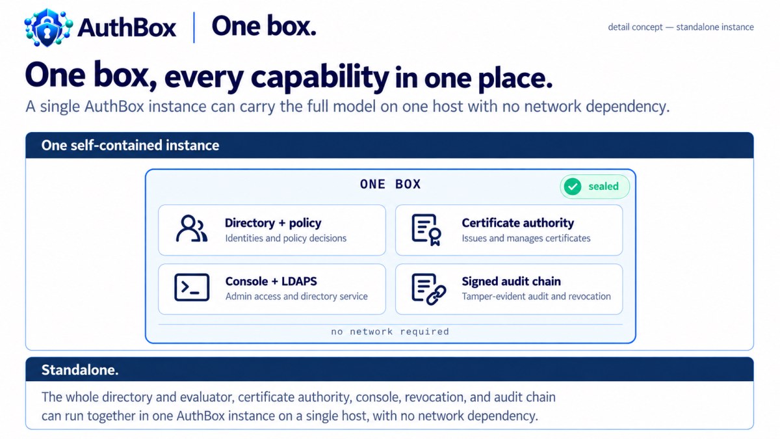
Task: Click the paragraph starting 'The whole directory and evaluator'
Action: click(x=298, y=406)
